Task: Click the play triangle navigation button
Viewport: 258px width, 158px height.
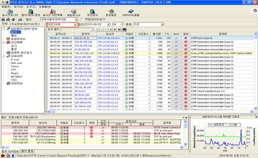Action: click(115, 30)
